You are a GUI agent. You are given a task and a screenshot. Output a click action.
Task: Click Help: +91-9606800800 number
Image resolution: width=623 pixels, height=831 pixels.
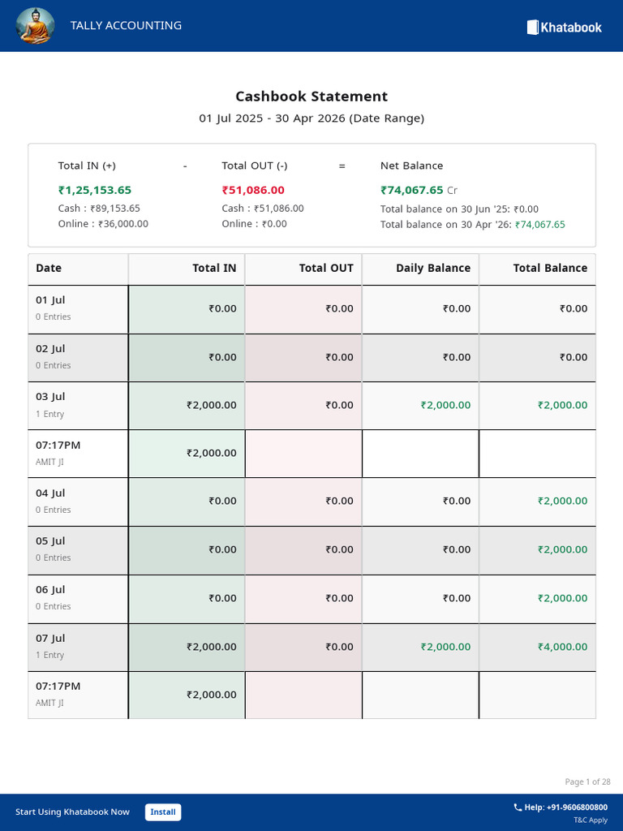click(x=565, y=807)
